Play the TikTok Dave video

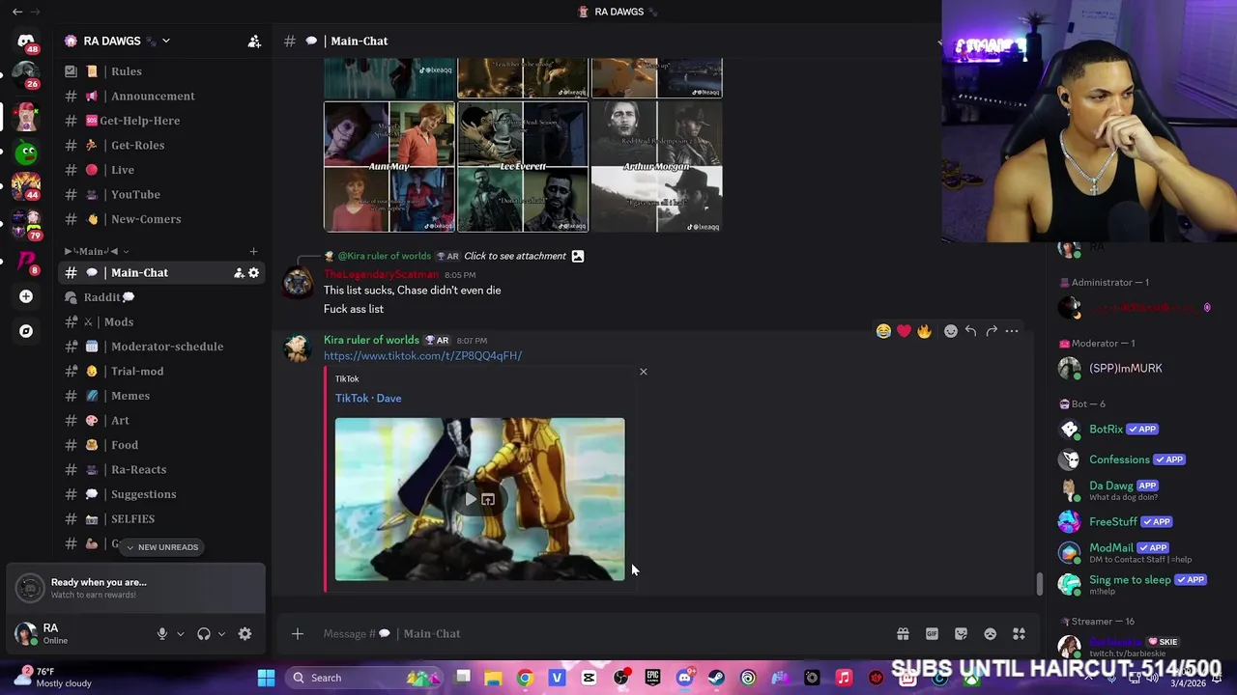pyautogui.click(x=471, y=499)
